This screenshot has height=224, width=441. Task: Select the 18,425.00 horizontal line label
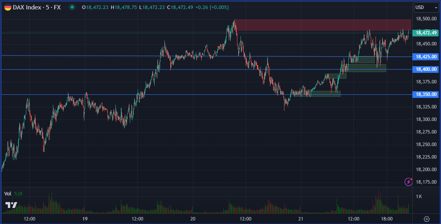coord(426,57)
